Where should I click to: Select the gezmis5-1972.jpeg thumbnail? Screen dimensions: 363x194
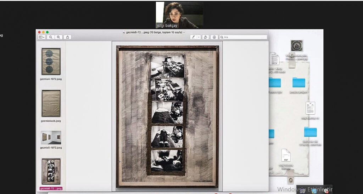[x=51, y=138]
